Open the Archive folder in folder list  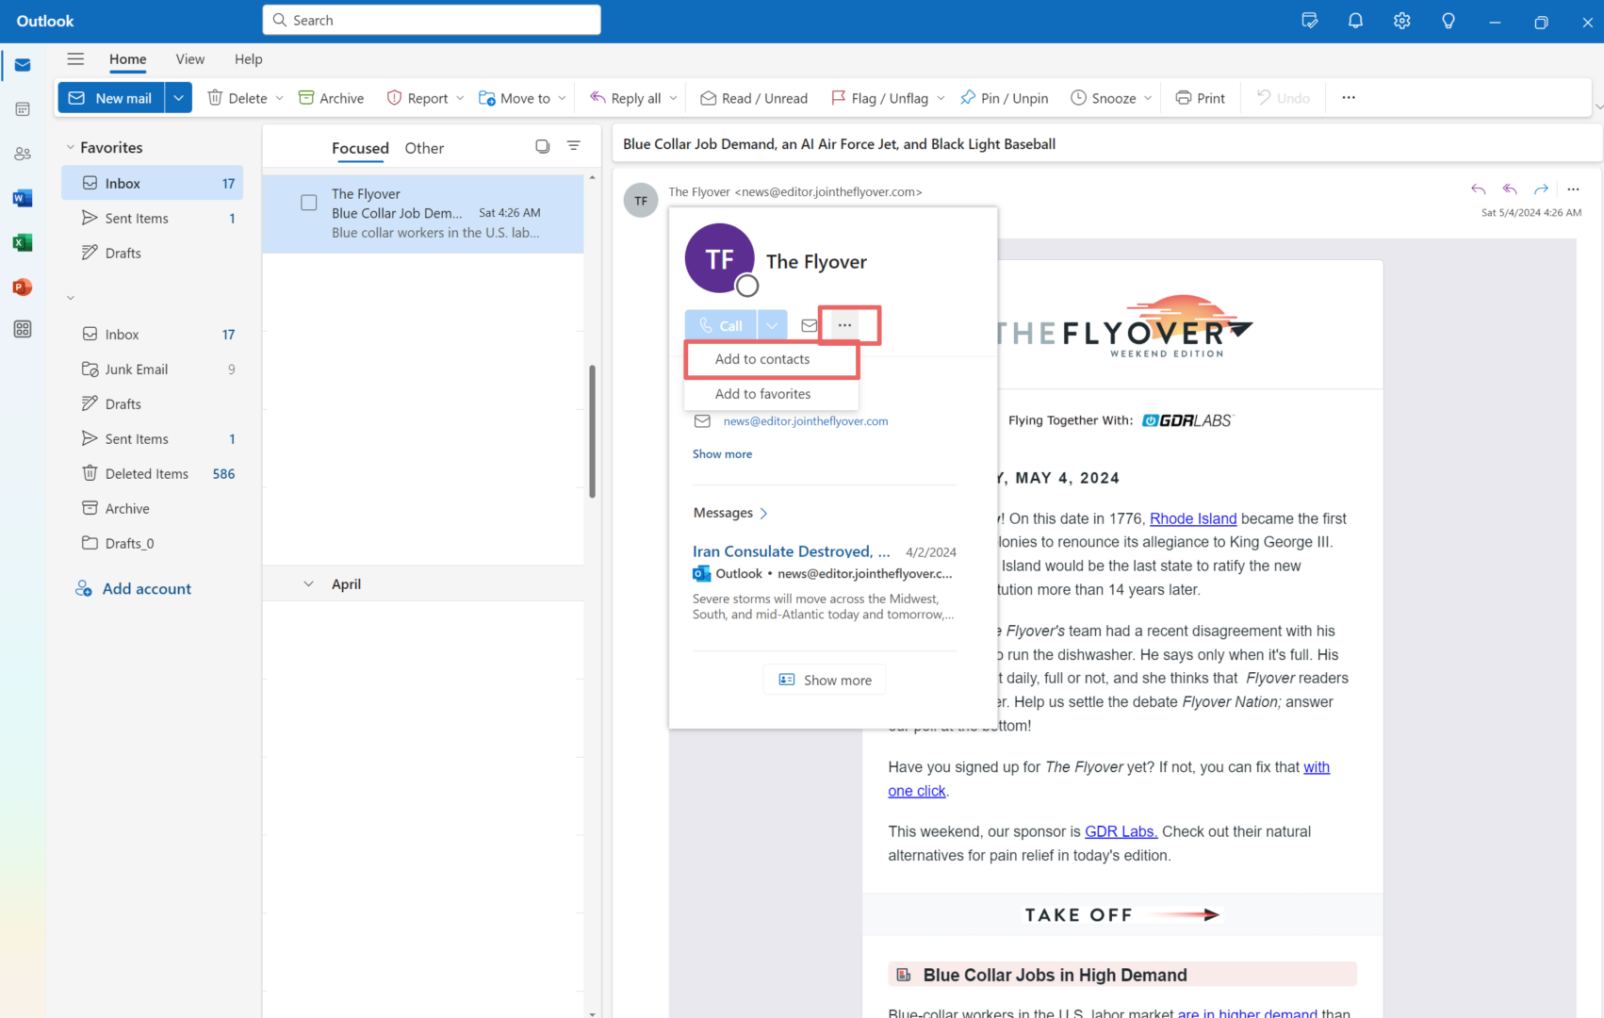coord(153,509)
